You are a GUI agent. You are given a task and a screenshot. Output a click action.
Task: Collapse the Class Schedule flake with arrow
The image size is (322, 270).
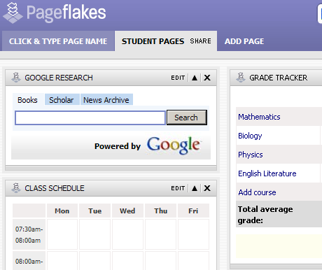(x=195, y=188)
